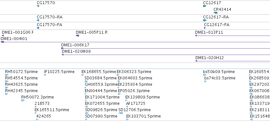Select the DME1-004I01 long span arrow

(135, 42)
